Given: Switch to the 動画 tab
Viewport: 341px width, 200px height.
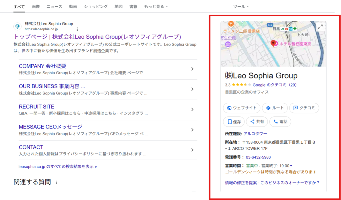Looking at the screenshot, I should click(73, 7).
